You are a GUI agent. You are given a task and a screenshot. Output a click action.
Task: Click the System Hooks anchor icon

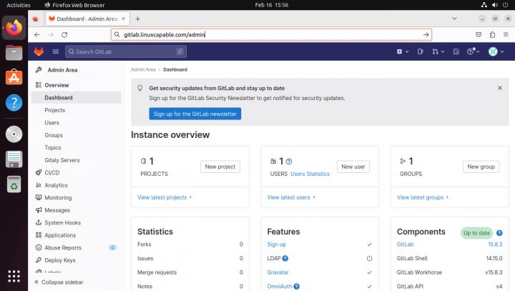39,222
